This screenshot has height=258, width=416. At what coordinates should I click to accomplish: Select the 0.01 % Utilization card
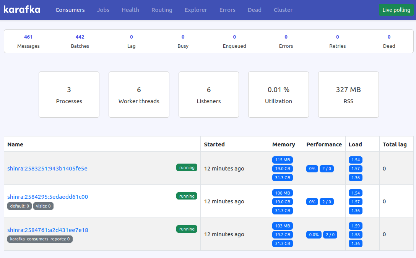coord(279,94)
